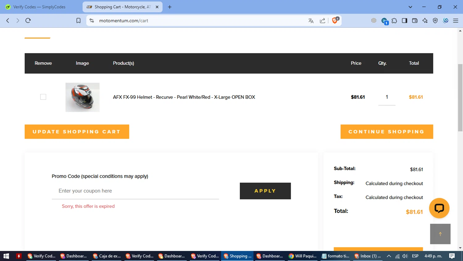Open the page translate icon
The width and height of the screenshot is (463, 261).
click(311, 21)
